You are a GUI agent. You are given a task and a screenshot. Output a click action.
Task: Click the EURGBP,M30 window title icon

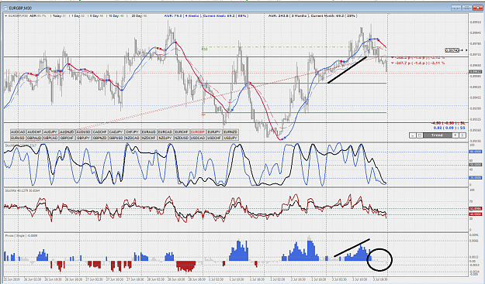point(5,8)
